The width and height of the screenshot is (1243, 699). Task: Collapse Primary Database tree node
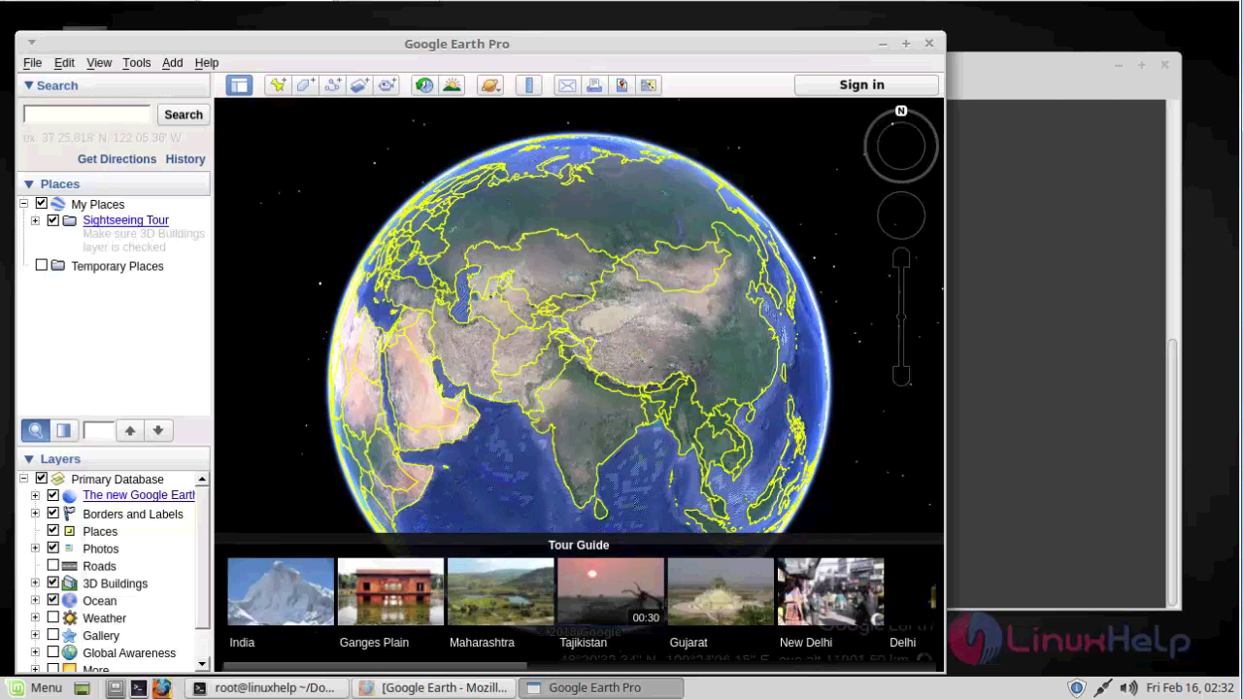pos(24,479)
